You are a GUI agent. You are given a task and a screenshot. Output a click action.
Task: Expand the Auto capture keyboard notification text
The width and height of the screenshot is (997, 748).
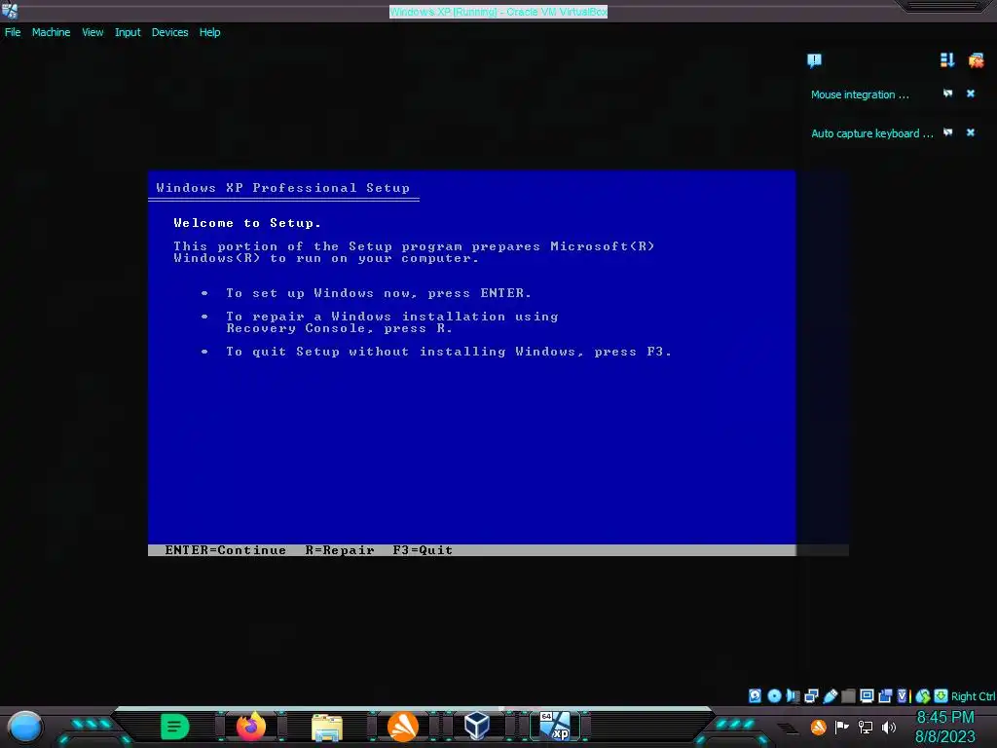tap(872, 133)
